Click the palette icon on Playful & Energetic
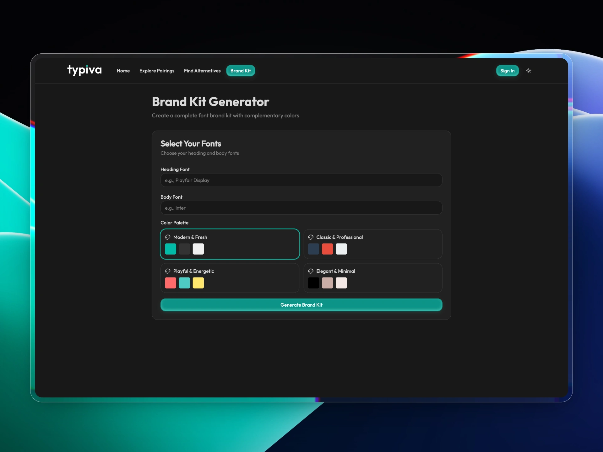 click(168, 271)
